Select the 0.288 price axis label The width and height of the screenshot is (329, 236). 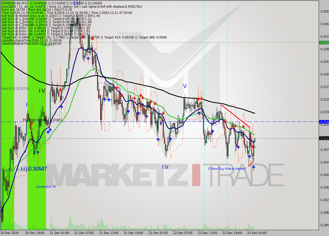tap(324, 212)
